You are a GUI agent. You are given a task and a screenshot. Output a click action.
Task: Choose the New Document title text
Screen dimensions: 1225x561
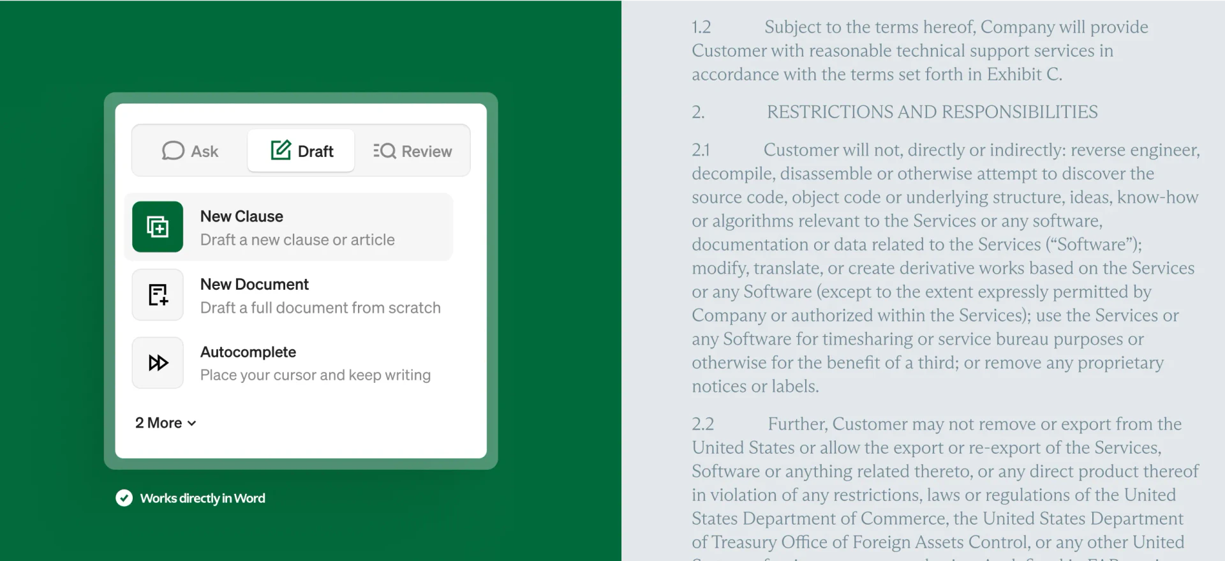click(254, 284)
